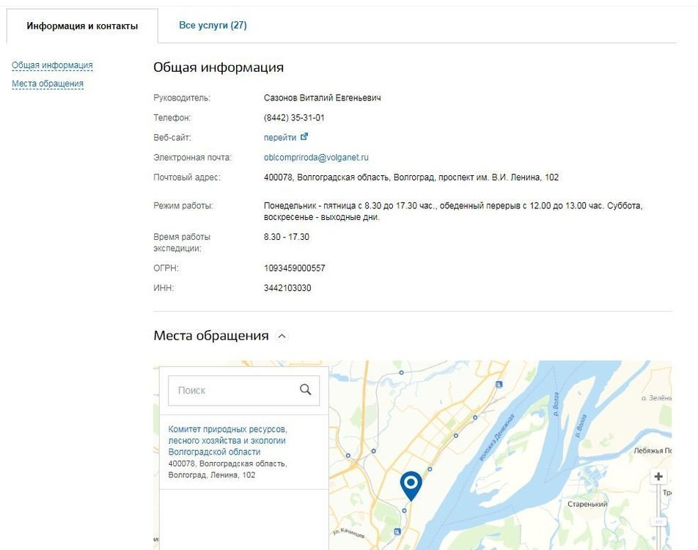
Task: Zoom in the map with the plus button
Action: tap(658, 477)
